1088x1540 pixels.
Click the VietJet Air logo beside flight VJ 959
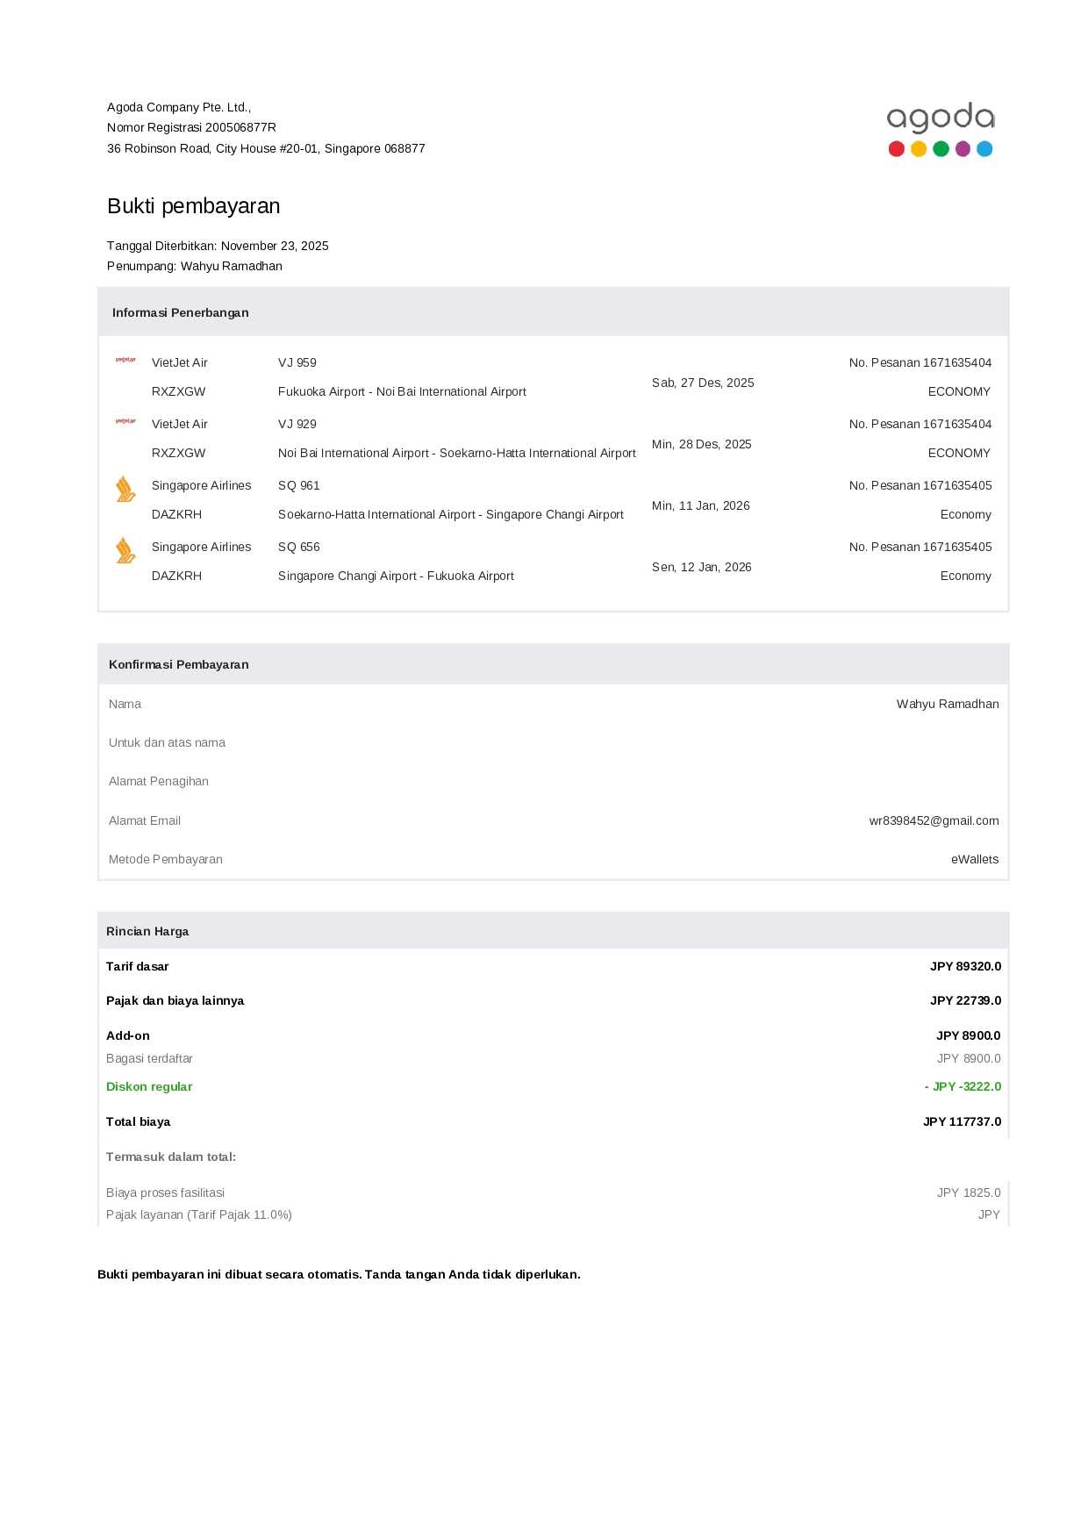[125, 361]
